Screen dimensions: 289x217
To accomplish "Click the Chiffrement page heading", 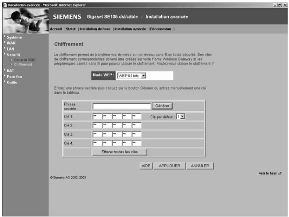I will [69, 44].
